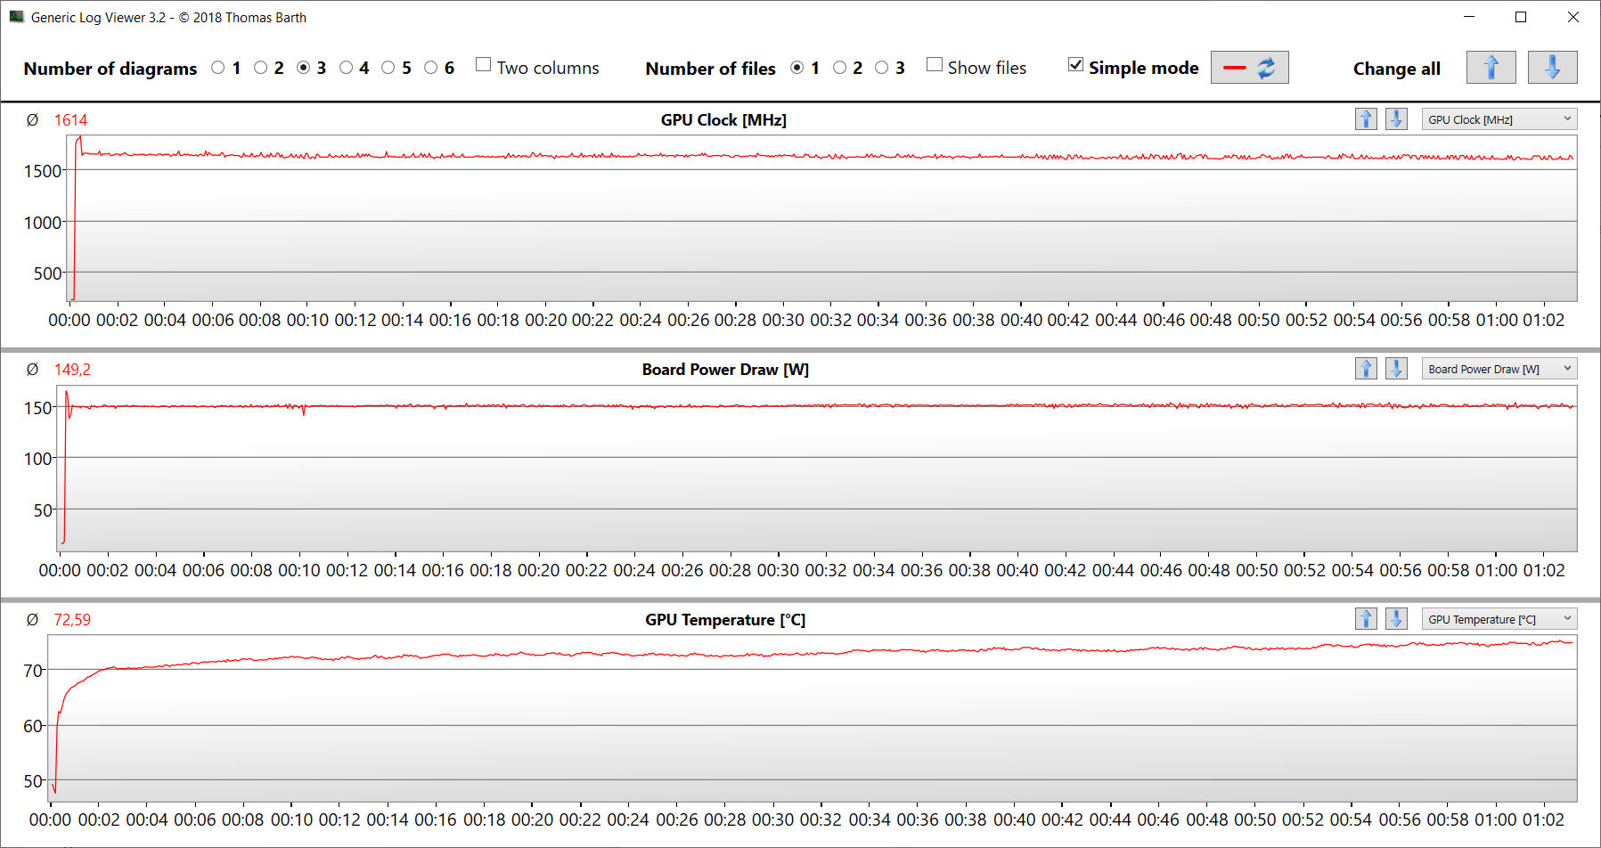This screenshot has width=1601, height=848.
Task: Click up arrow in Board Power Draw diagram
Action: tap(1367, 369)
